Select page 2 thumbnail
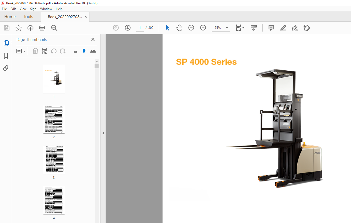 54,119
